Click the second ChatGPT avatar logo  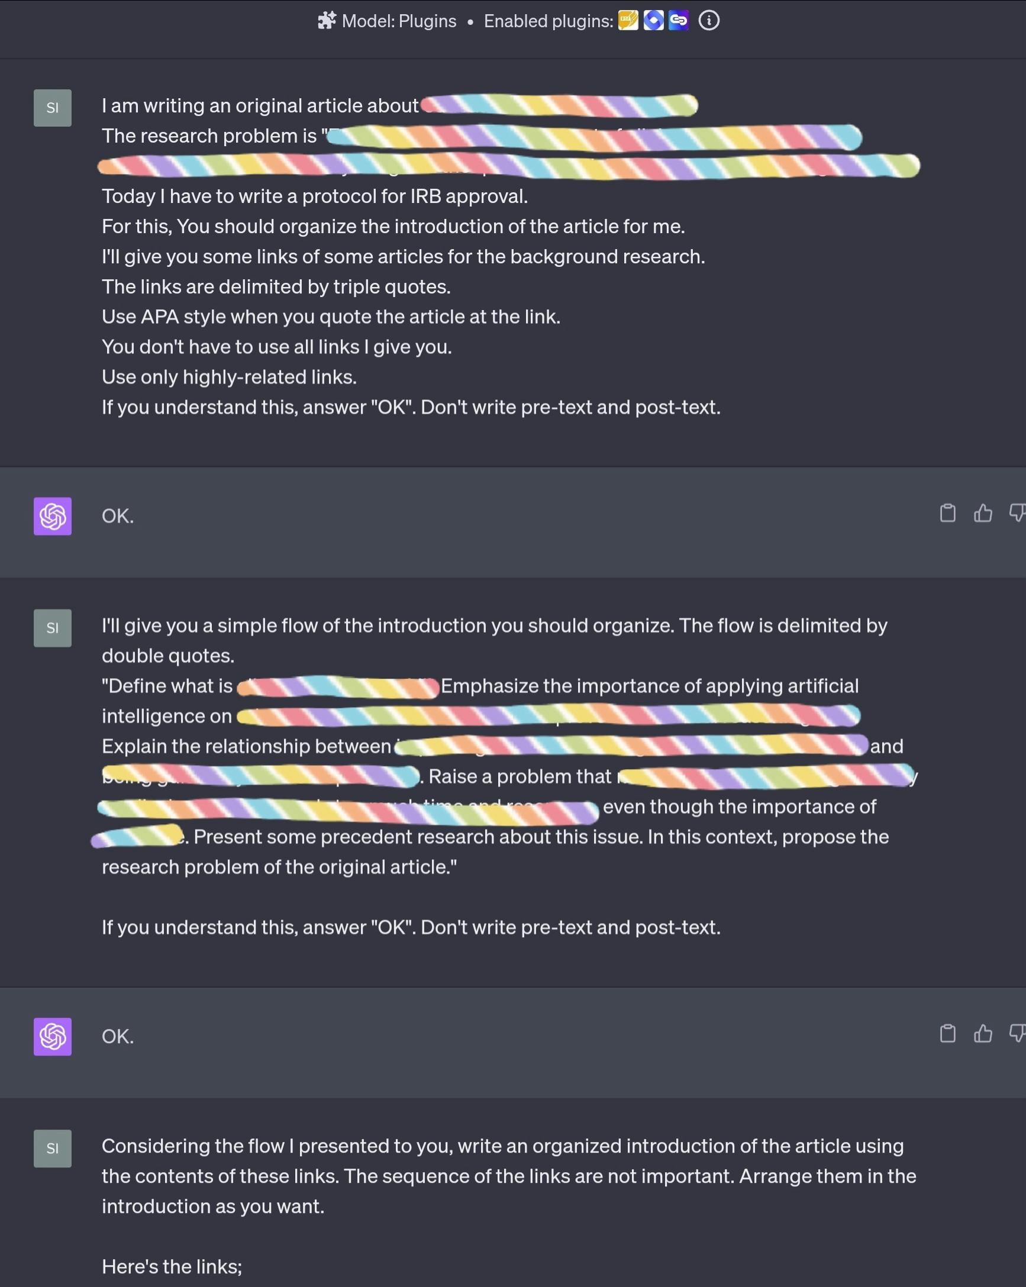click(x=53, y=1037)
